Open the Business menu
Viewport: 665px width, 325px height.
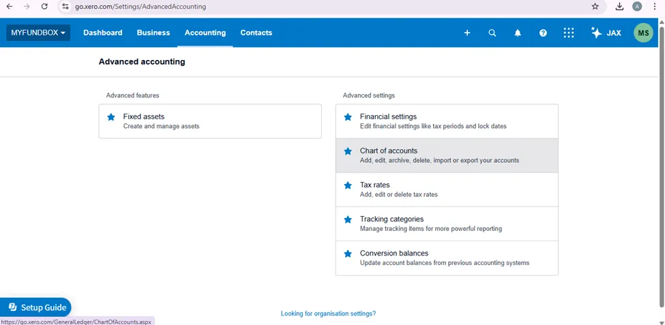tap(153, 33)
